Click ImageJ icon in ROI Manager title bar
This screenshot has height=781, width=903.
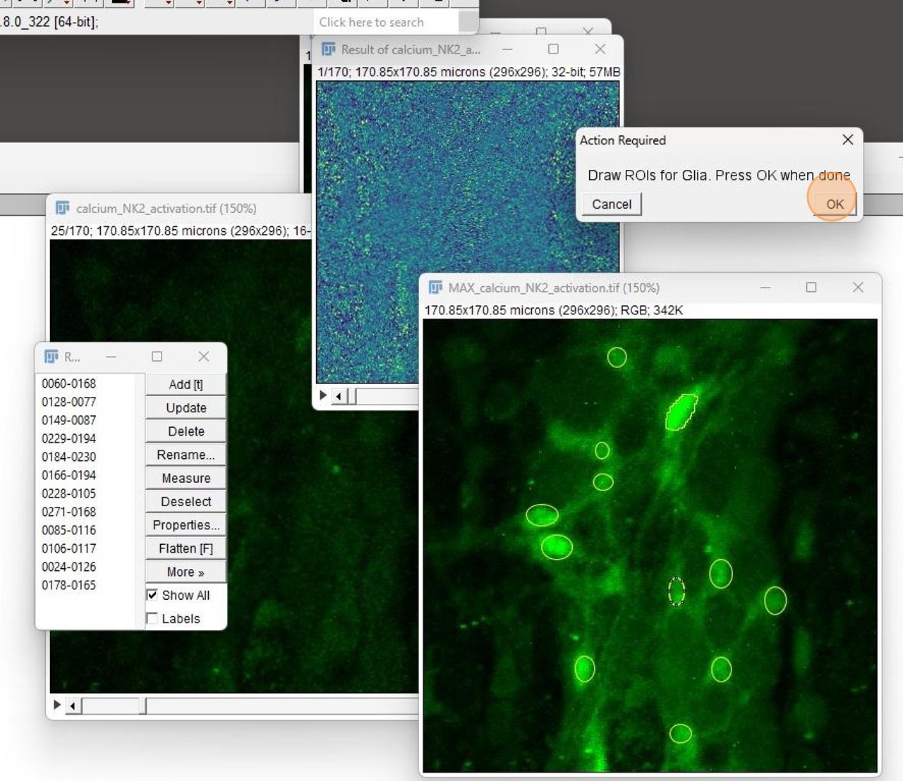coord(51,357)
